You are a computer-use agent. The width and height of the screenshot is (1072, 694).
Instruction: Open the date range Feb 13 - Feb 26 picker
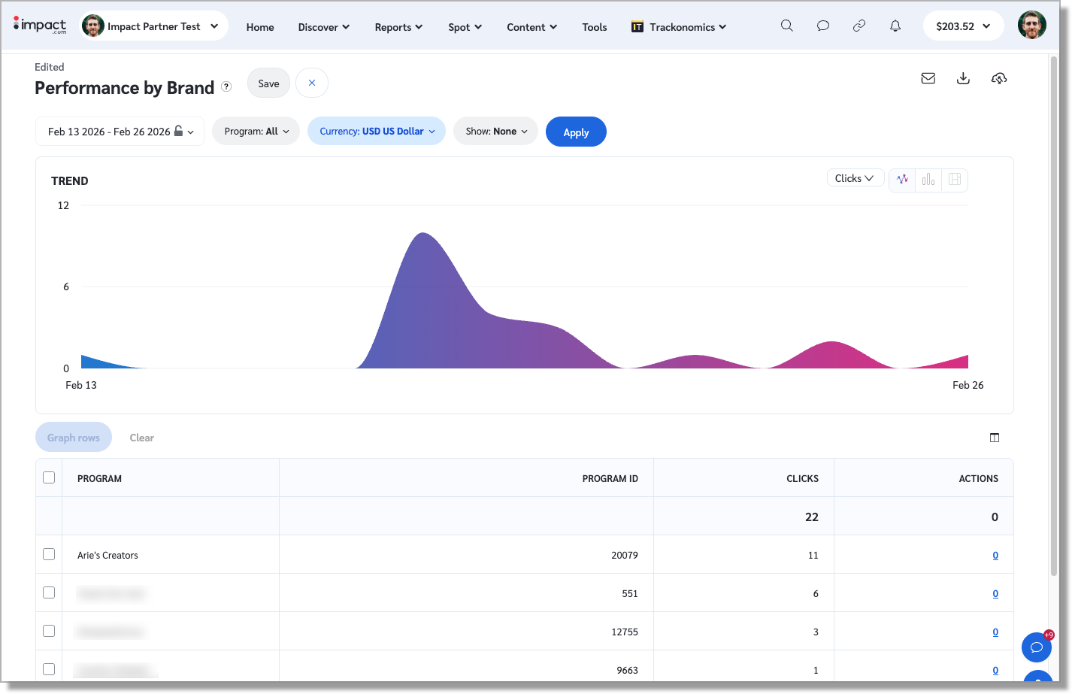[x=120, y=132]
